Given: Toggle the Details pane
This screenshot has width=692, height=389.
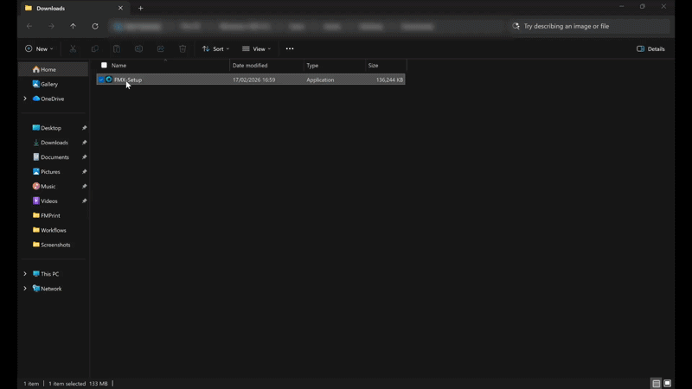Looking at the screenshot, I should (x=650, y=49).
